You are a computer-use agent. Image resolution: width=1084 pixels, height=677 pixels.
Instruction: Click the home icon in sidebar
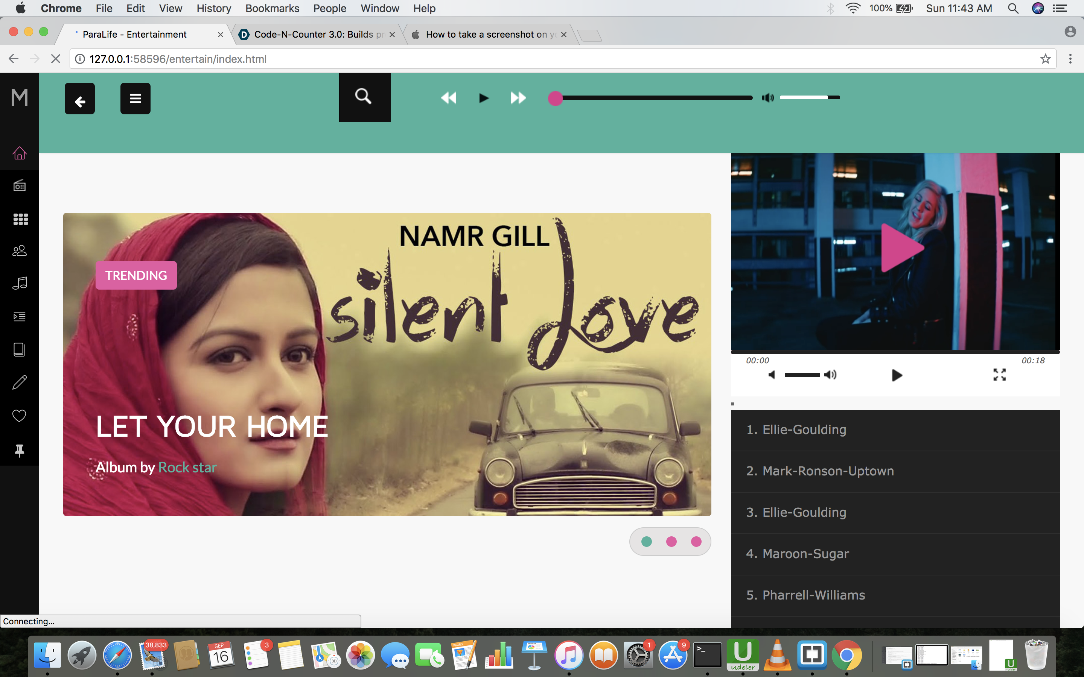(x=19, y=153)
